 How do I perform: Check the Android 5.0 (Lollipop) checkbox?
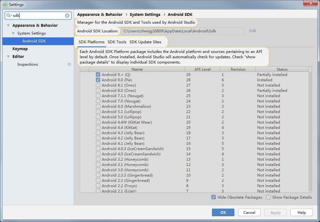[x=98, y=117]
